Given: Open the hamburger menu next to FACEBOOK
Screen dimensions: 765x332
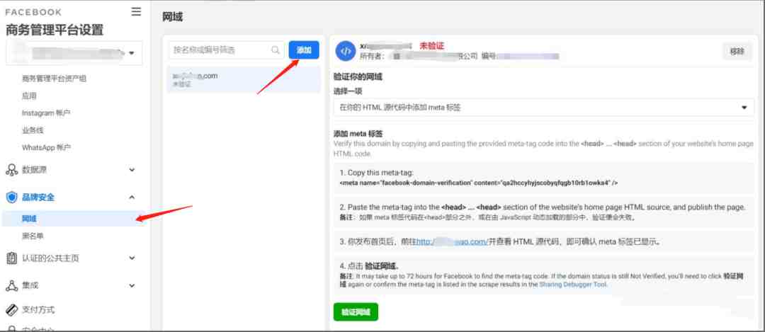Looking at the screenshot, I should (136, 12).
